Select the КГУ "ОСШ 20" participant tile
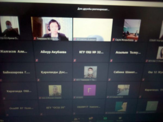This screenshot has height=122, width=163. (55, 108)
